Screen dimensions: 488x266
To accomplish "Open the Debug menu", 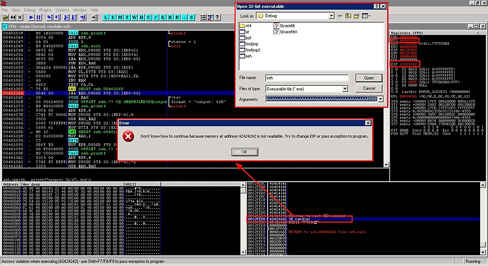I will tap(29, 10).
